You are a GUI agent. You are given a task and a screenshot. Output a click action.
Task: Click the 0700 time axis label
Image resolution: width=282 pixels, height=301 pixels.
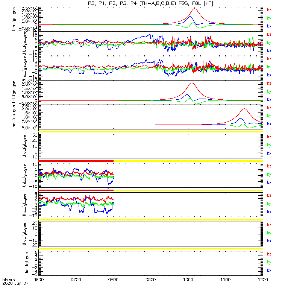76,280
